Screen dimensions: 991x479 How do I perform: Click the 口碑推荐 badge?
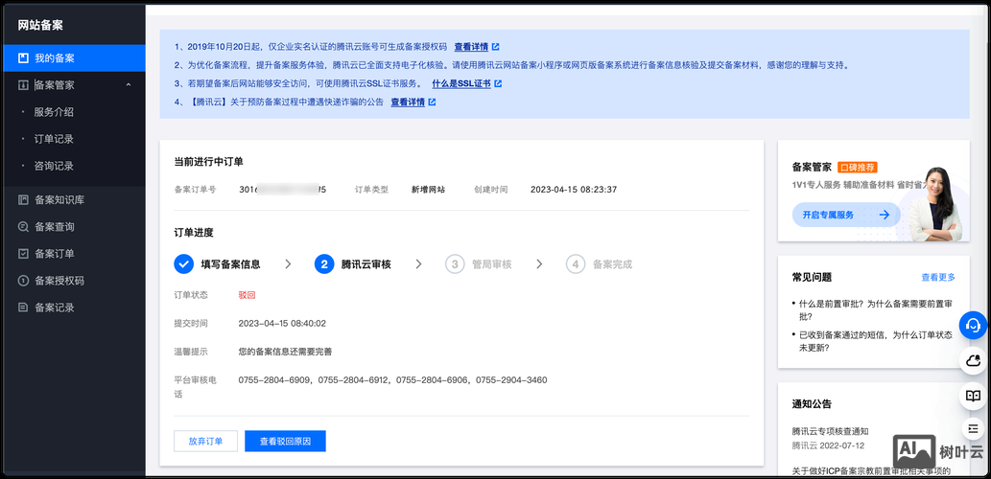click(x=857, y=168)
